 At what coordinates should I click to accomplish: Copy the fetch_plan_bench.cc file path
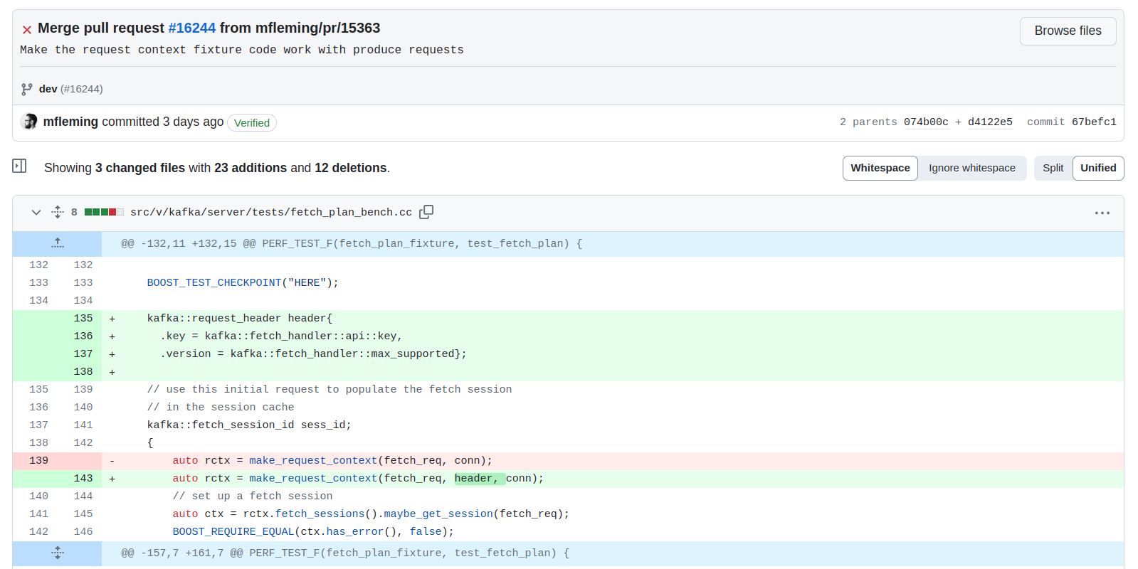(x=426, y=212)
